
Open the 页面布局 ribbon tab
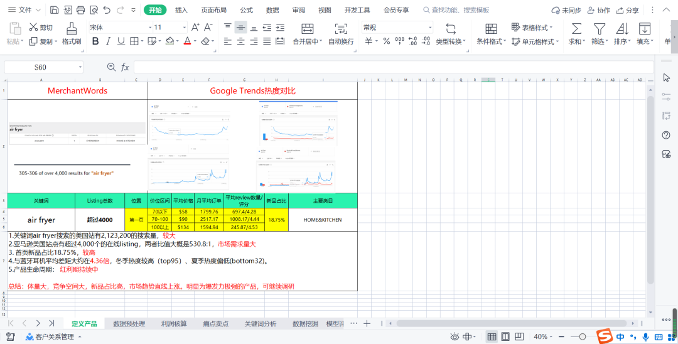(213, 10)
